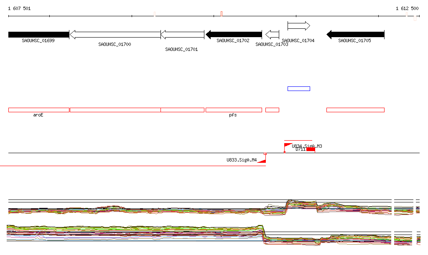The height and width of the screenshot is (255, 428).
Task: Click the pfs gene name text
Action: [x=233, y=115]
